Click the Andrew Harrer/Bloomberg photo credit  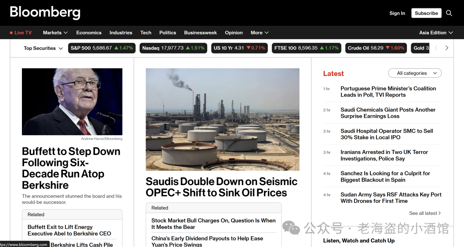[101, 139]
